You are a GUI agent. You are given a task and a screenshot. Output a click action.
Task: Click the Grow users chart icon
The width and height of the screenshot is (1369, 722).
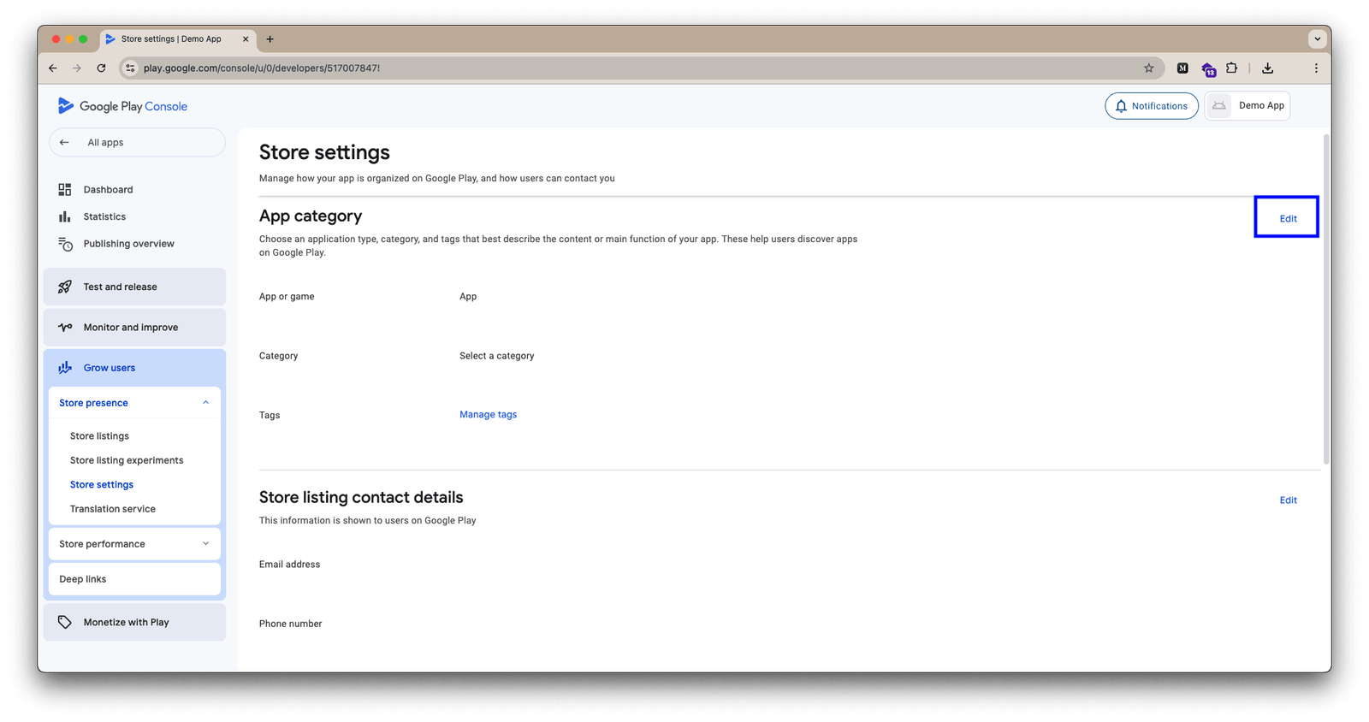point(65,368)
